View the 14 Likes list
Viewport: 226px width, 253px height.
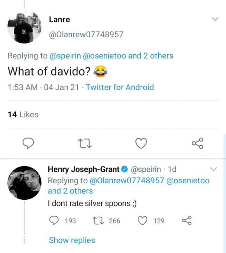pyautogui.click(x=23, y=114)
